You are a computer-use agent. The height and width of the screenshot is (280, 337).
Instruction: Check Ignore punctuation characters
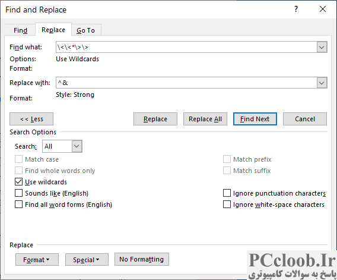(x=227, y=193)
